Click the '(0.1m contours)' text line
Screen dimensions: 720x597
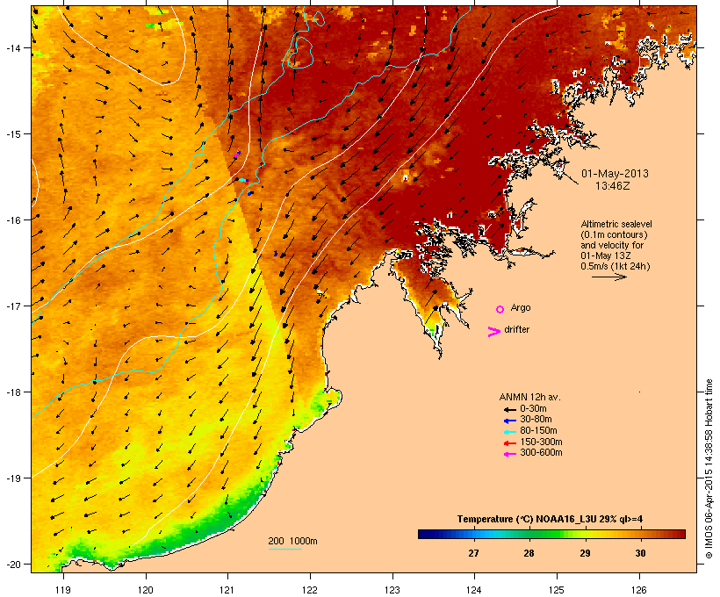point(614,234)
